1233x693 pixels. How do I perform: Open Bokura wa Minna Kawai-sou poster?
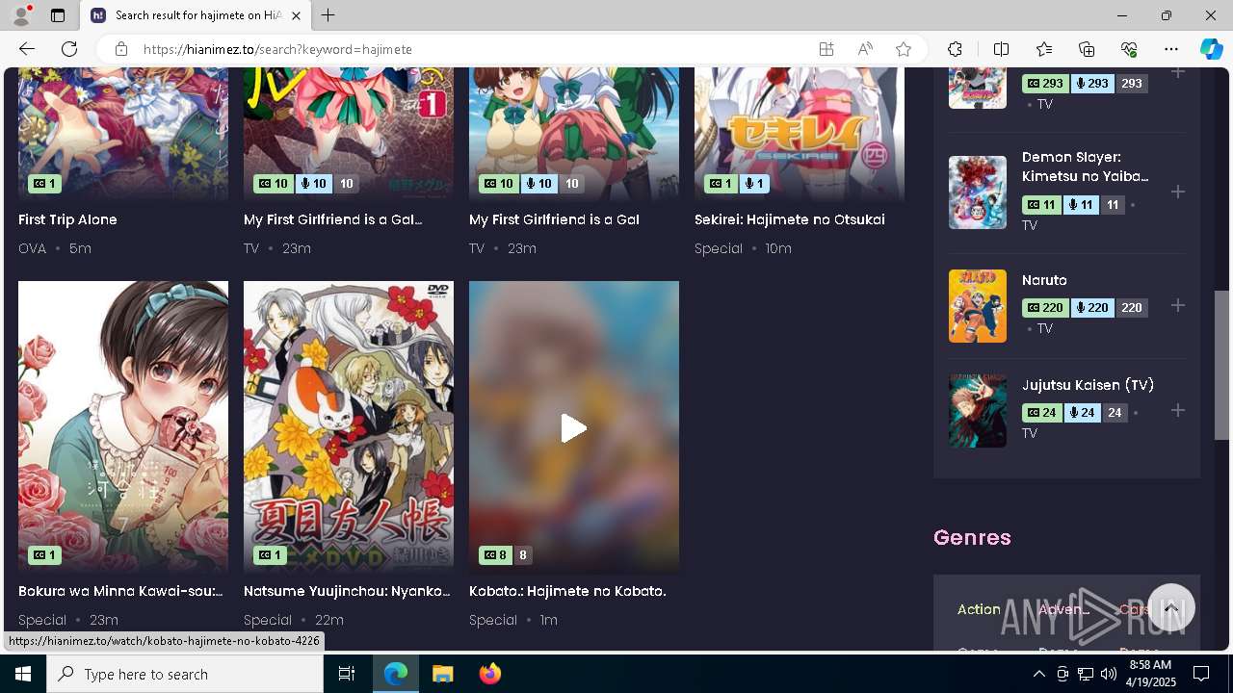point(123,427)
